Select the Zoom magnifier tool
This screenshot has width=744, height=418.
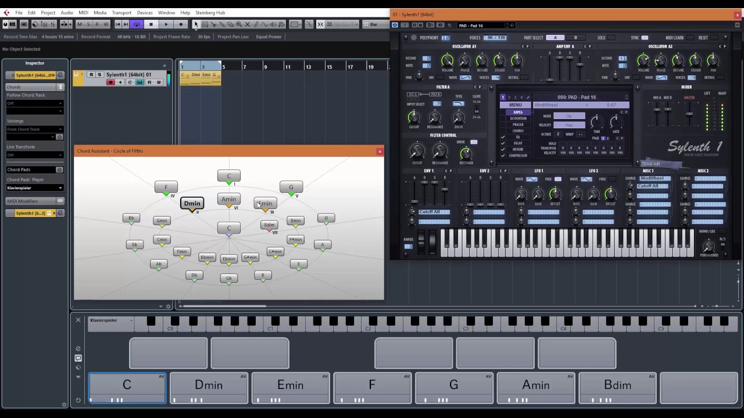[239, 24]
